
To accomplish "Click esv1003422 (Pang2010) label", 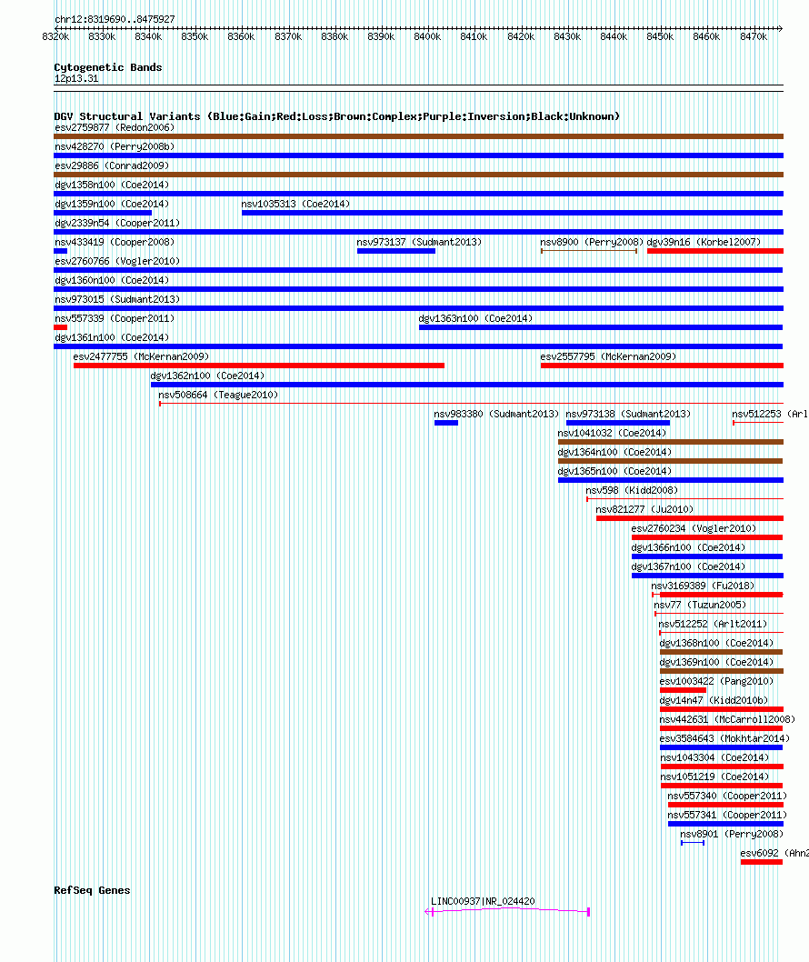I will (x=716, y=680).
